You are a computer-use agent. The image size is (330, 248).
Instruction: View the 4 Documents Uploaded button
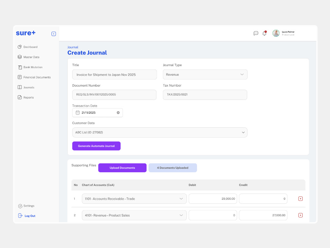(x=173, y=168)
